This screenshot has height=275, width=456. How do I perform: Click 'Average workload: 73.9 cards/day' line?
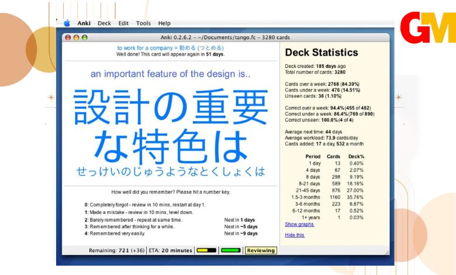(322, 138)
